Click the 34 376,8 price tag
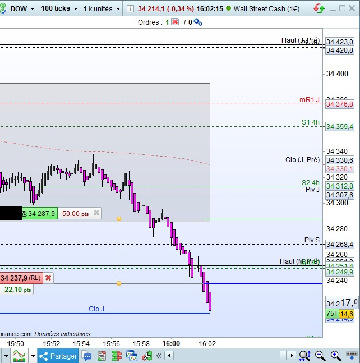Image resolution: width=360 pixels, height=363 pixels. click(x=340, y=104)
